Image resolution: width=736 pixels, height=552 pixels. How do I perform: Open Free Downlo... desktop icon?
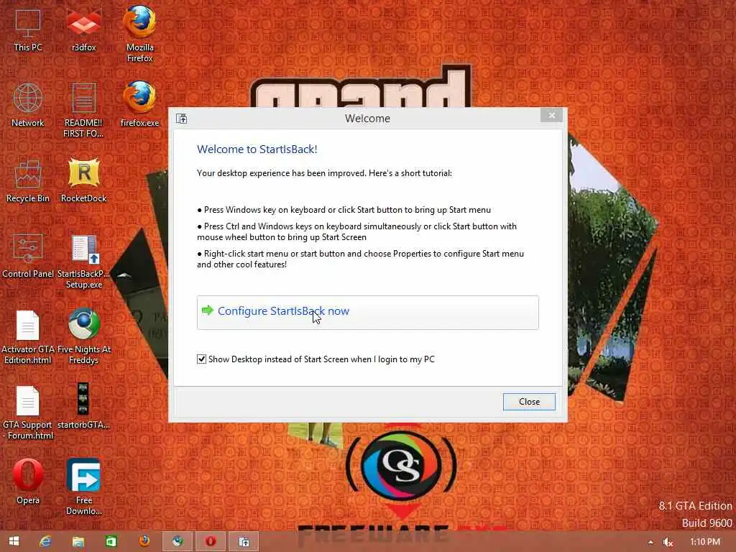(x=83, y=487)
